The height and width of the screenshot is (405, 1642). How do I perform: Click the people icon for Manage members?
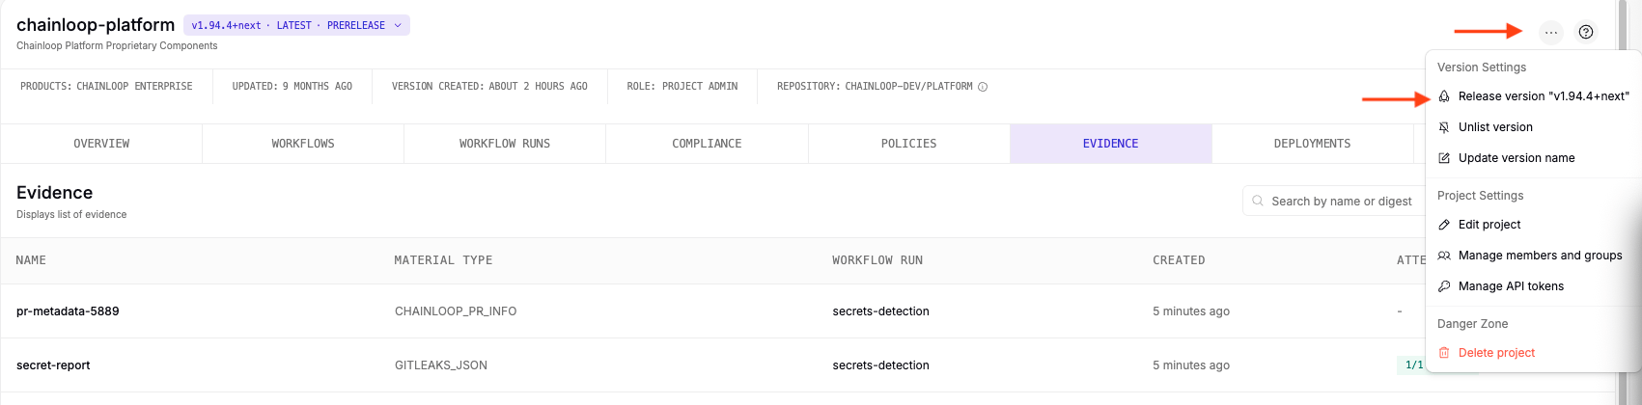1444,256
